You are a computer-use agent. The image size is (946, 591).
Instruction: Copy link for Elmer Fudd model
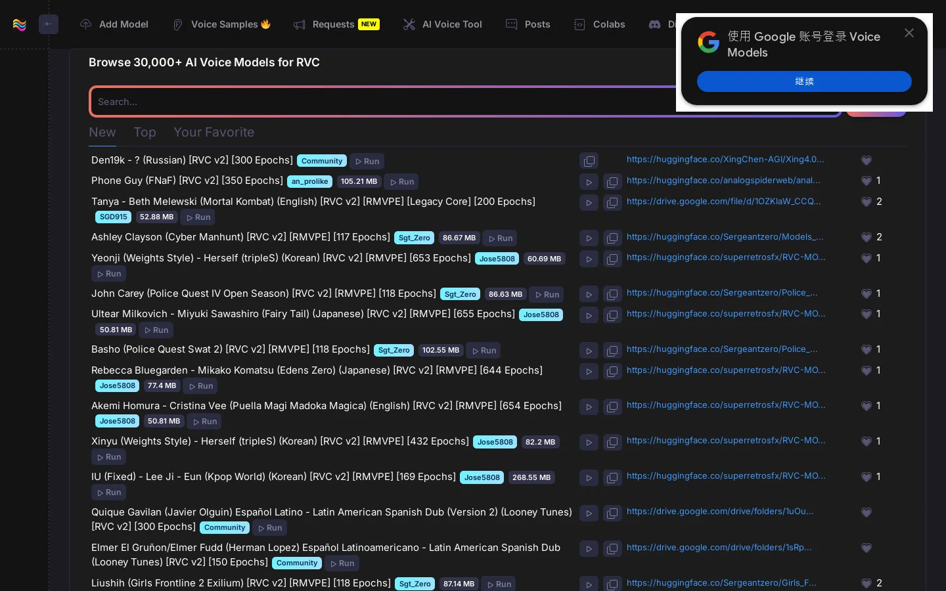(612, 550)
